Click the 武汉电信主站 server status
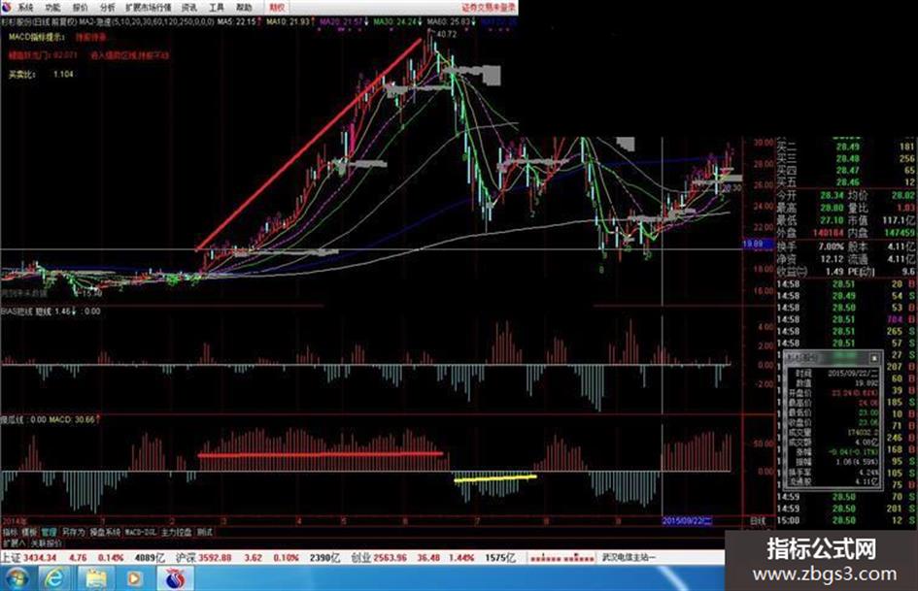The image size is (918, 591). pos(629,558)
